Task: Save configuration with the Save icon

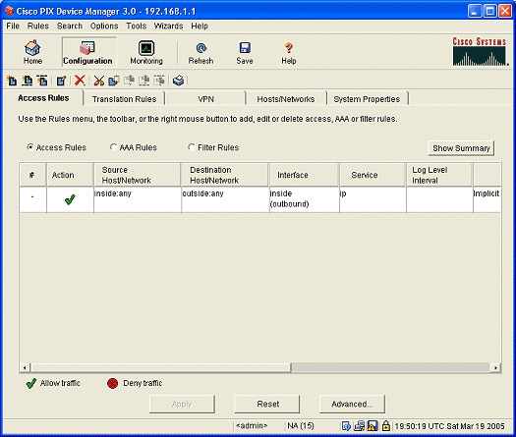Action: click(245, 52)
